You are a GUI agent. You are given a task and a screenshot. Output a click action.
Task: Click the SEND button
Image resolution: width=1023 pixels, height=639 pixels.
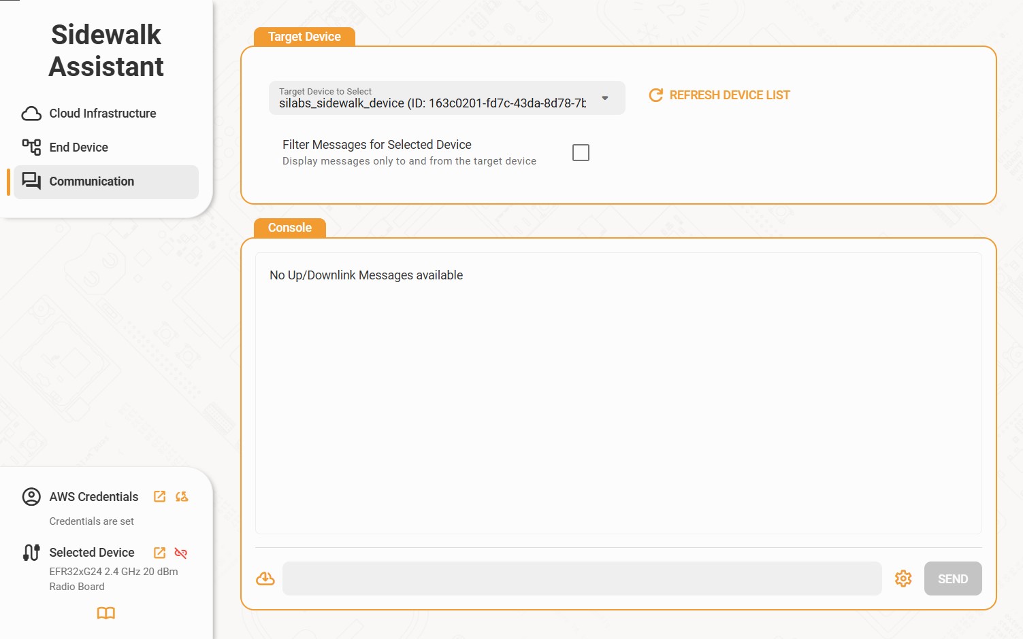coord(953,578)
